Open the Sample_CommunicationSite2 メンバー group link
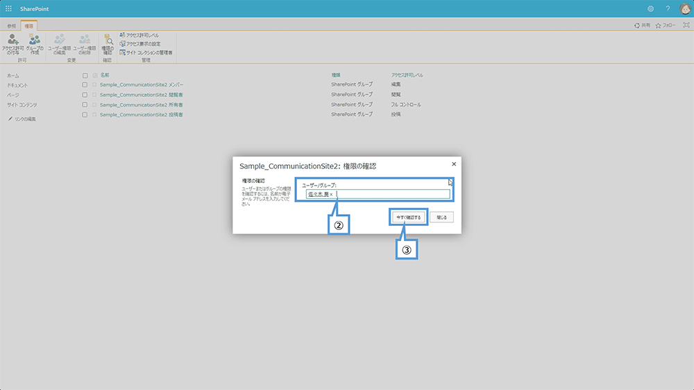This screenshot has height=390, width=694. [141, 85]
